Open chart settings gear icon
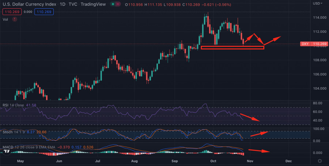This screenshot has width=329, height=166. pos(320,161)
